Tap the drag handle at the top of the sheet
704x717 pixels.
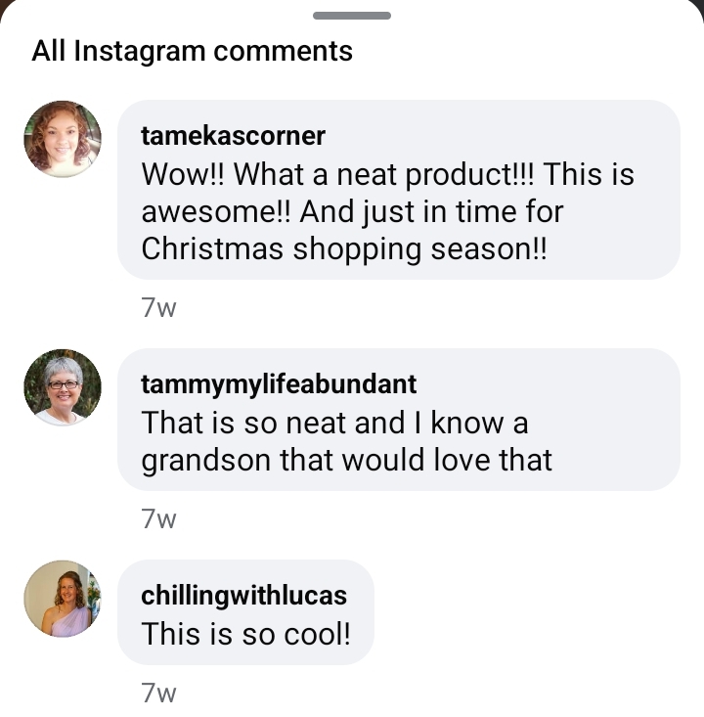352,16
